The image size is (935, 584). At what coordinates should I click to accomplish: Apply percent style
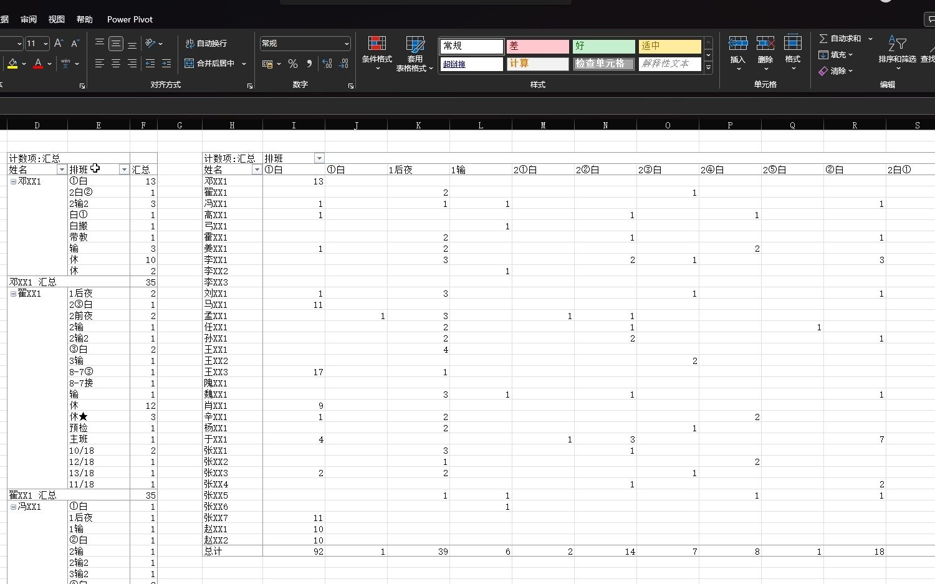pos(293,64)
